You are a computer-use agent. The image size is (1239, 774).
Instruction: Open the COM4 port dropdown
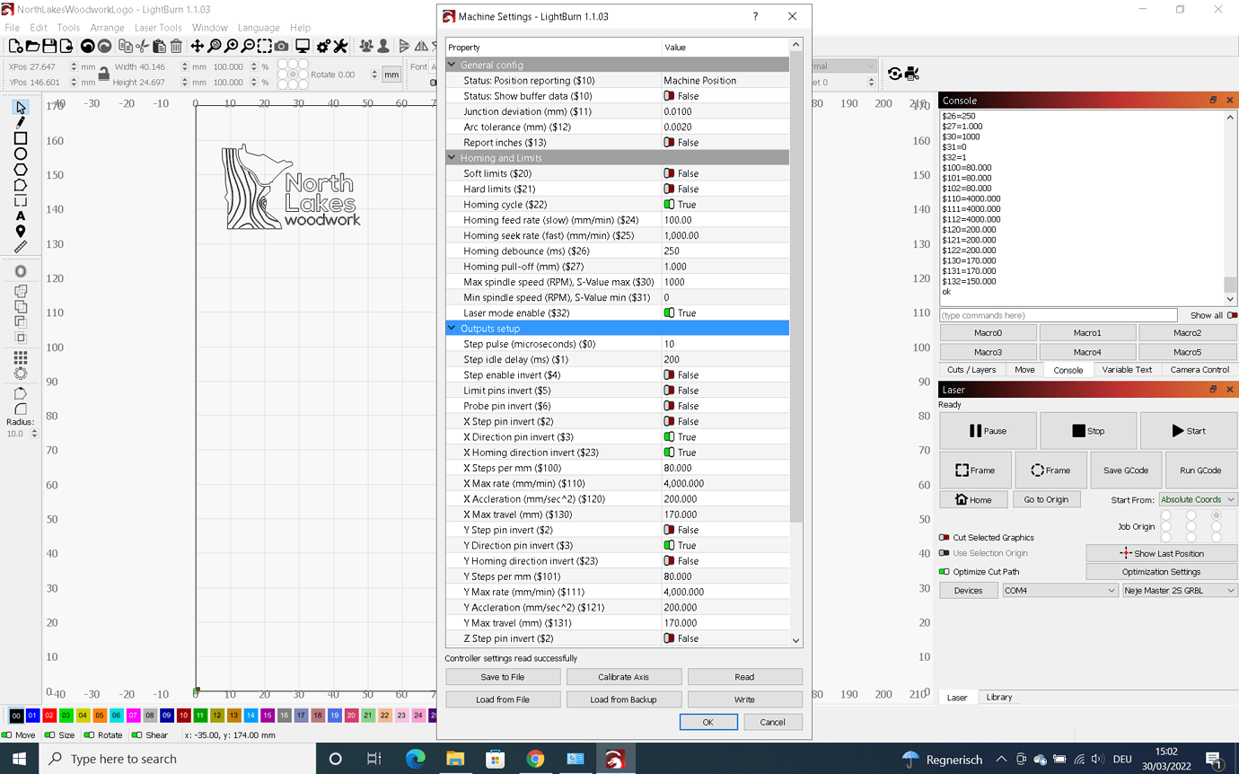point(1059,591)
